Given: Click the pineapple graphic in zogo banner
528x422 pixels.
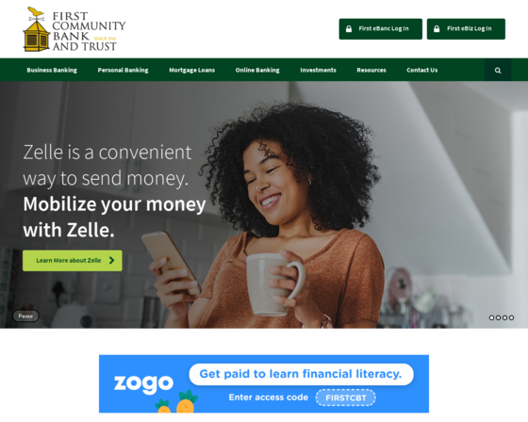Looking at the screenshot, I should click(177, 402).
